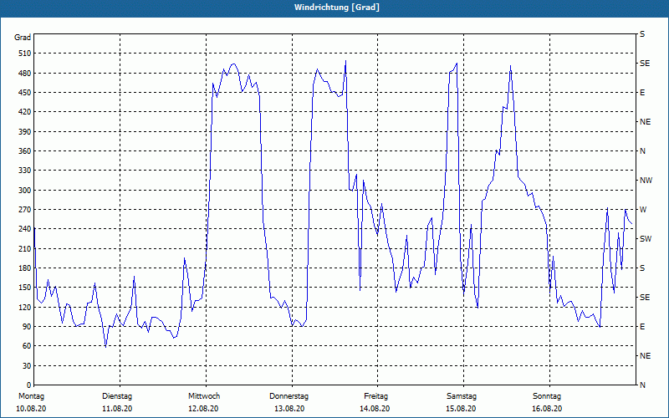
Task: Click the 'SW' compass label on right axis
Action: coord(646,239)
